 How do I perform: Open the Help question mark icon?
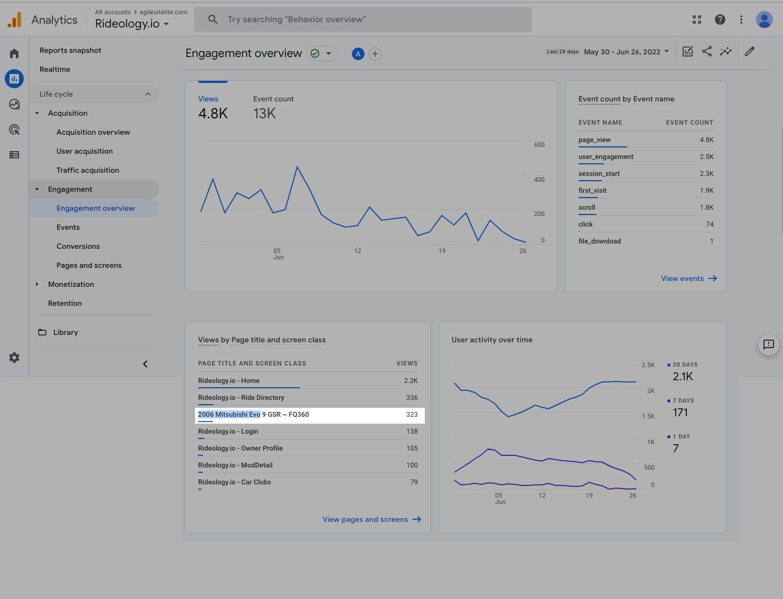point(720,20)
